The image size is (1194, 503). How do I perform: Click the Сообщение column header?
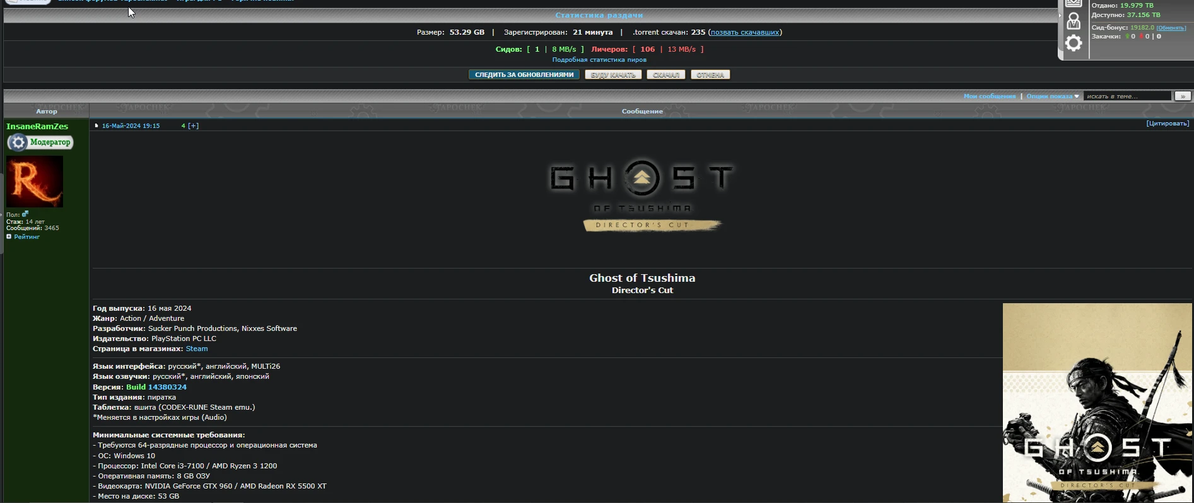coord(642,112)
